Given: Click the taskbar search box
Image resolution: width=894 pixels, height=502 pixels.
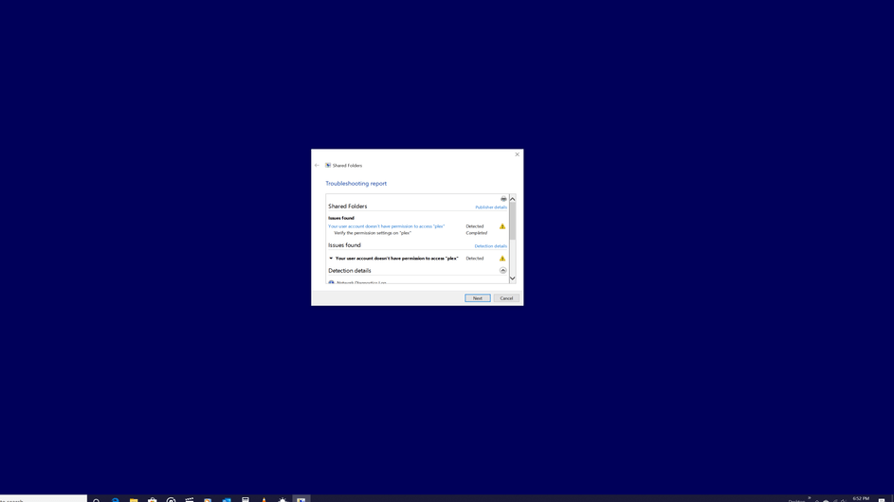Looking at the screenshot, I should [x=44, y=499].
